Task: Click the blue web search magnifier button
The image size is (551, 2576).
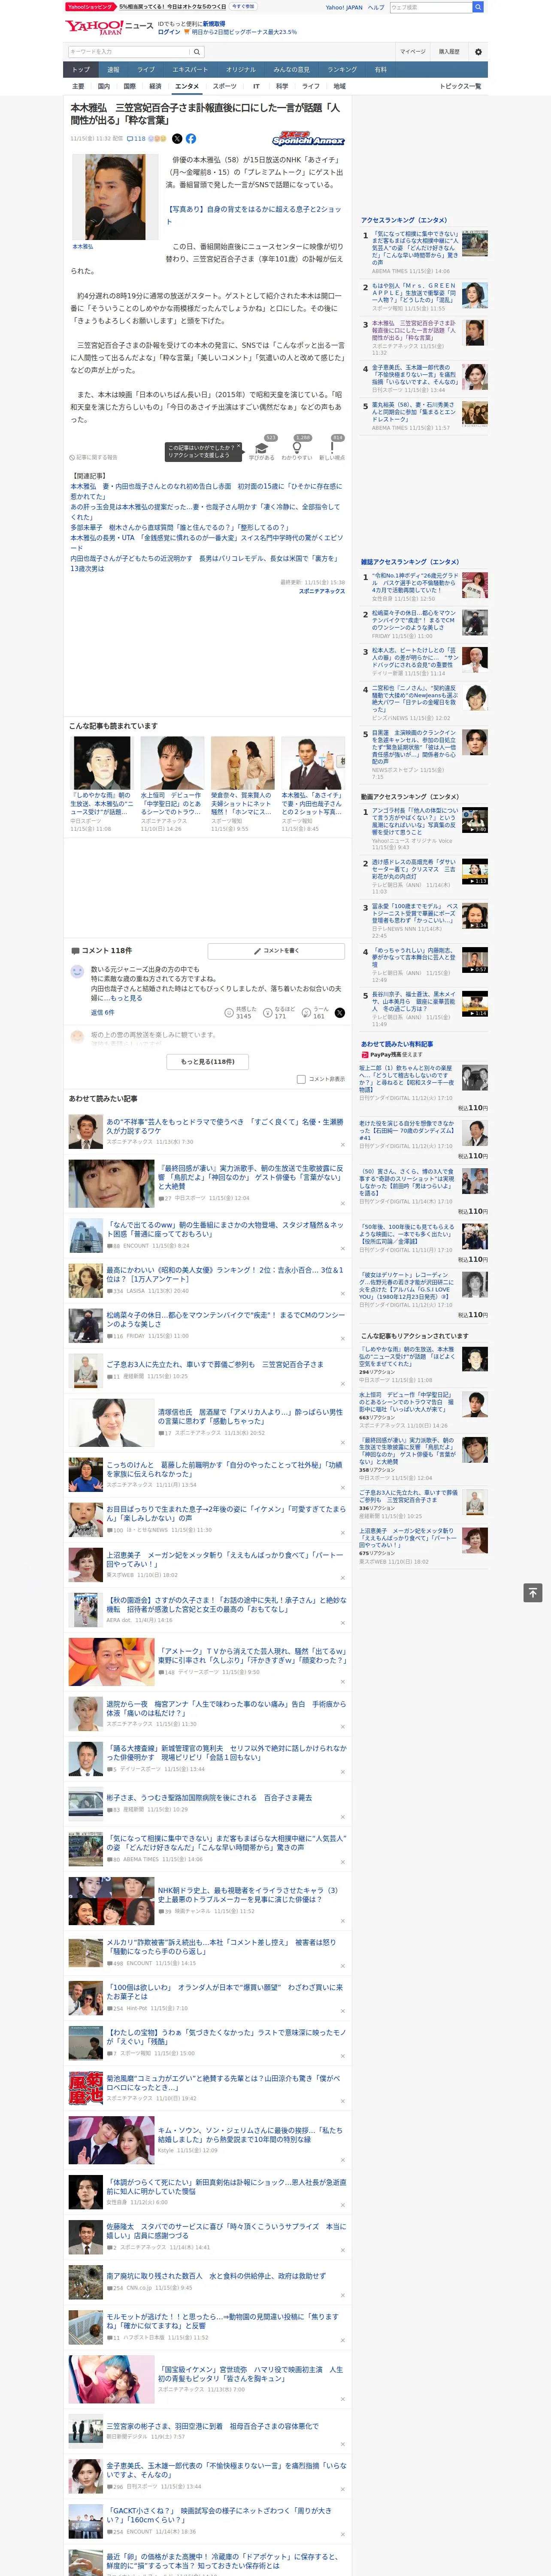Action: coord(478,7)
